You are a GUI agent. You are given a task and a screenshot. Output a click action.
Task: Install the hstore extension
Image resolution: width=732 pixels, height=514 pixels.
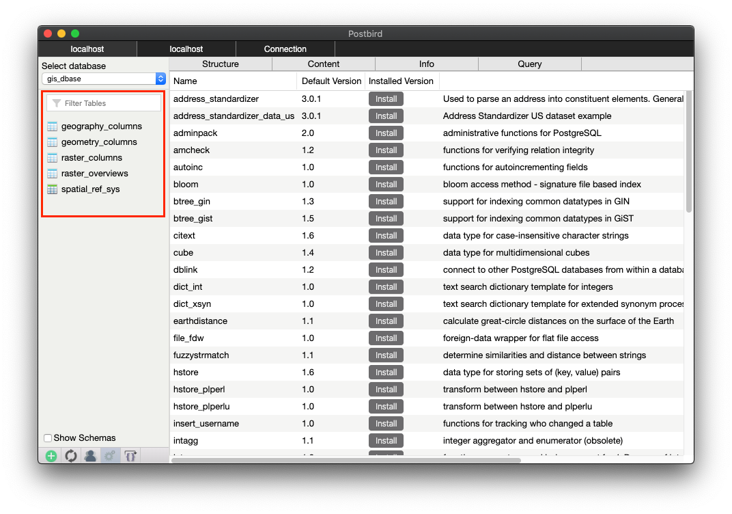click(x=386, y=373)
